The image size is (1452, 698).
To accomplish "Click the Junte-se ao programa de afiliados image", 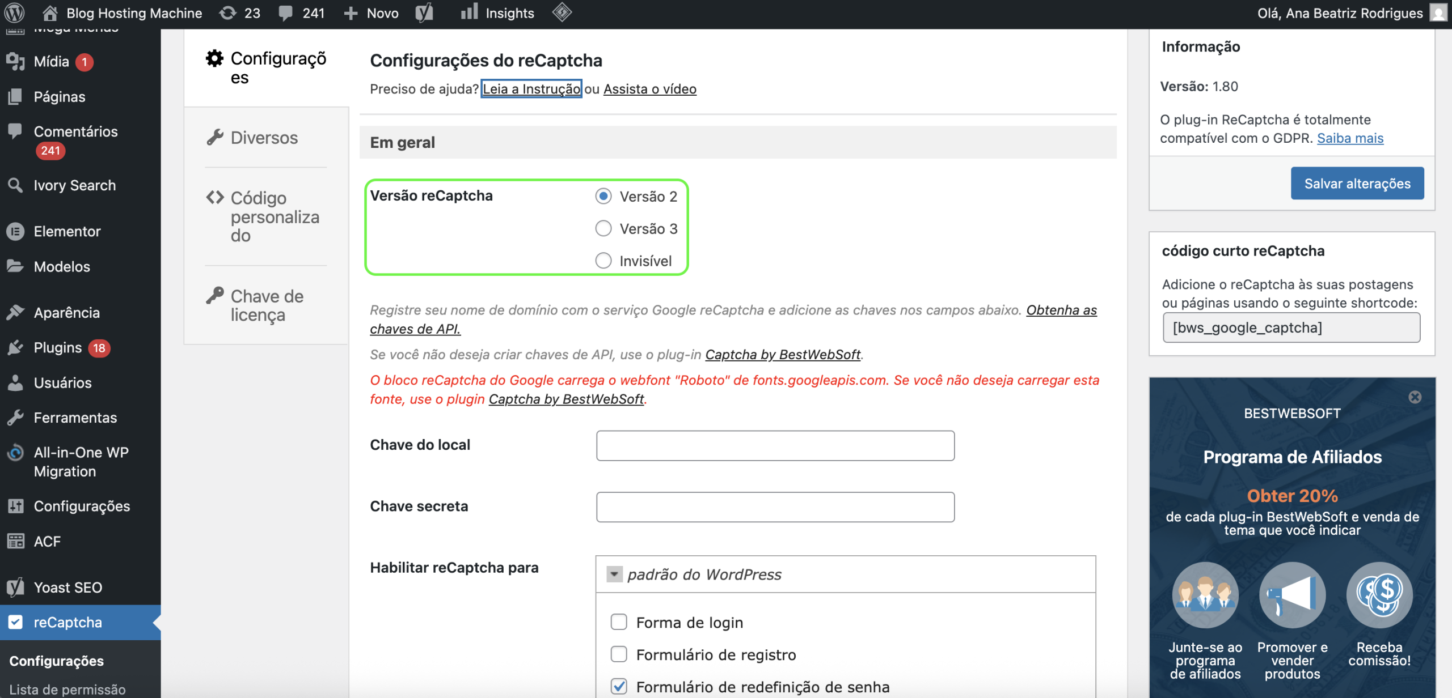I will pyautogui.click(x=1205, y=595).
